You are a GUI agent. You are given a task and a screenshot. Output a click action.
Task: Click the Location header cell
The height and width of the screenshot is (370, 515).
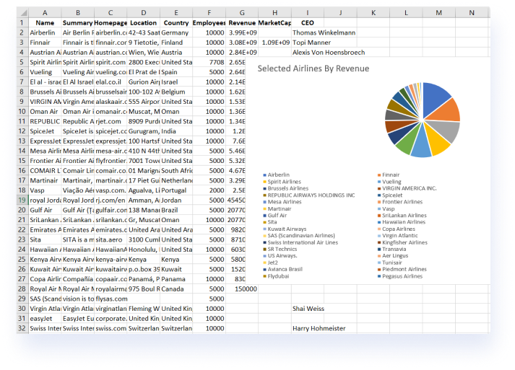tap(144, 22)
